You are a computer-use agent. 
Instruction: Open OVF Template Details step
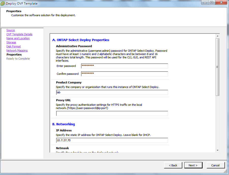[20, 34]
